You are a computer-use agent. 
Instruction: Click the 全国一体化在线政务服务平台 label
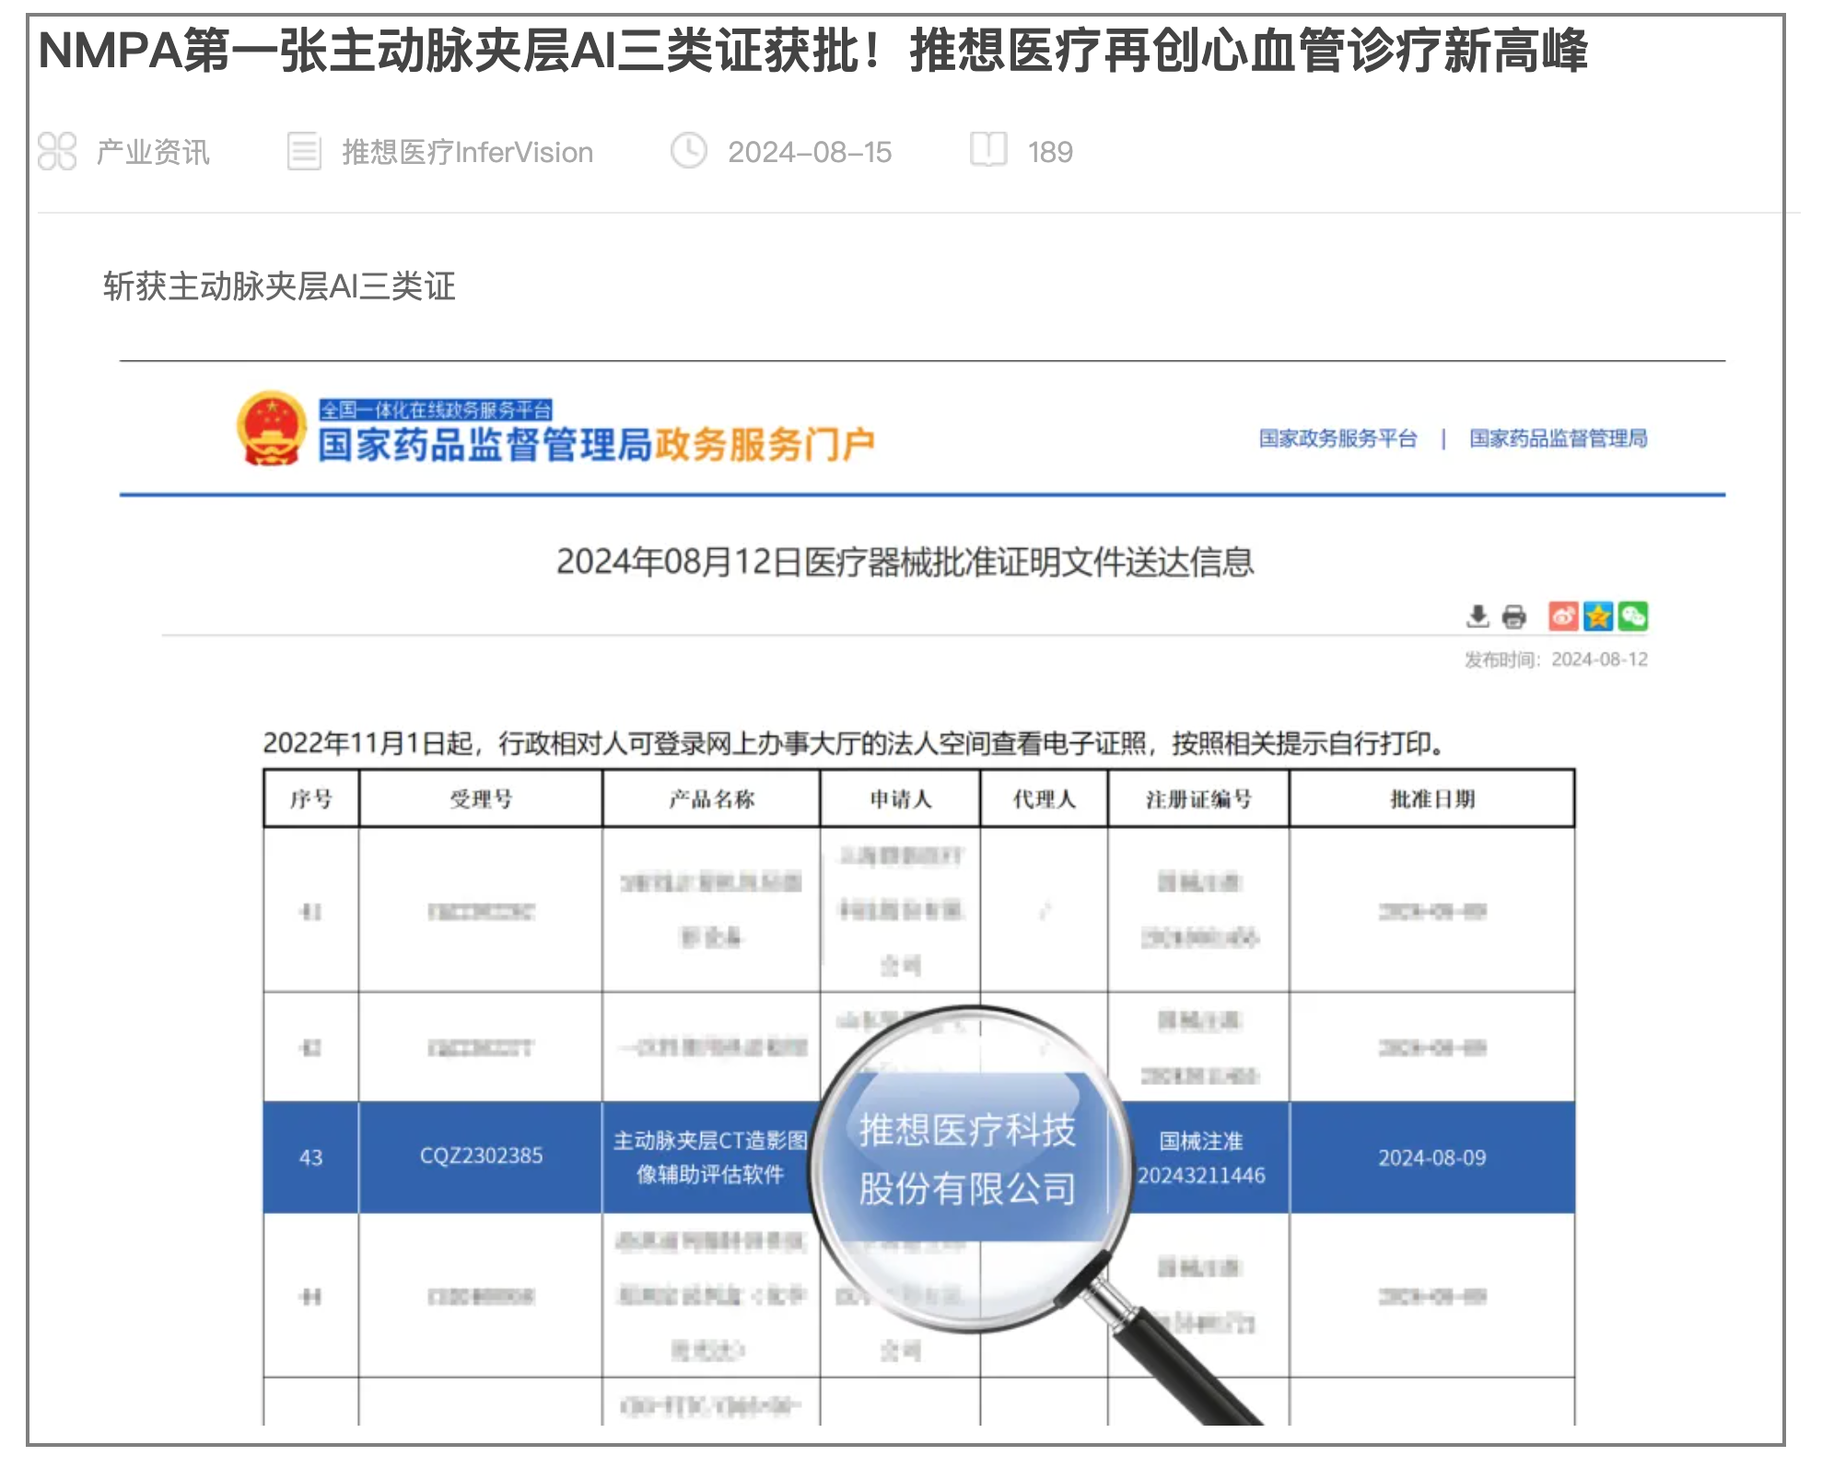pos(436,410)
